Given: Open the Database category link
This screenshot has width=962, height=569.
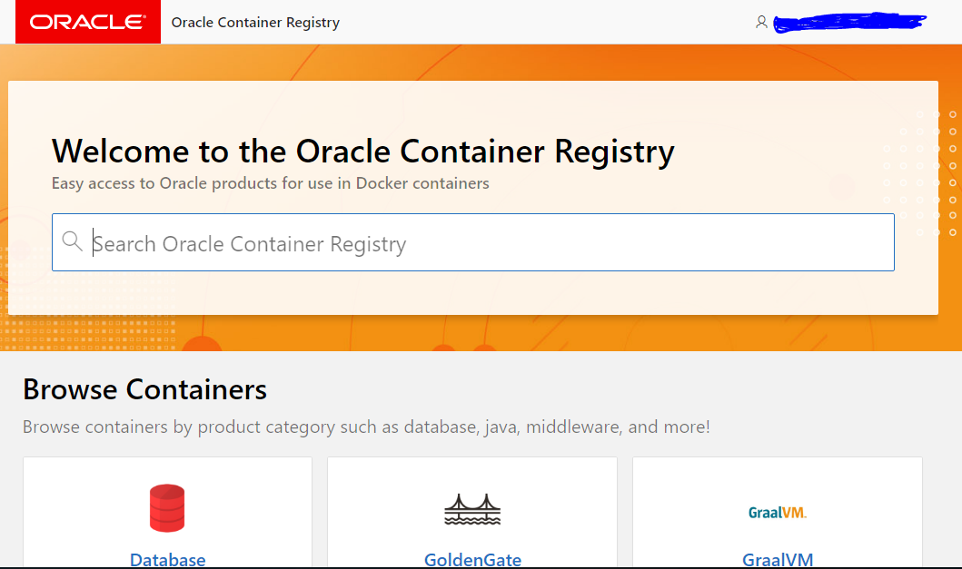Looking at the screenshot, I should pyautogui.click(x=168, y=559).
